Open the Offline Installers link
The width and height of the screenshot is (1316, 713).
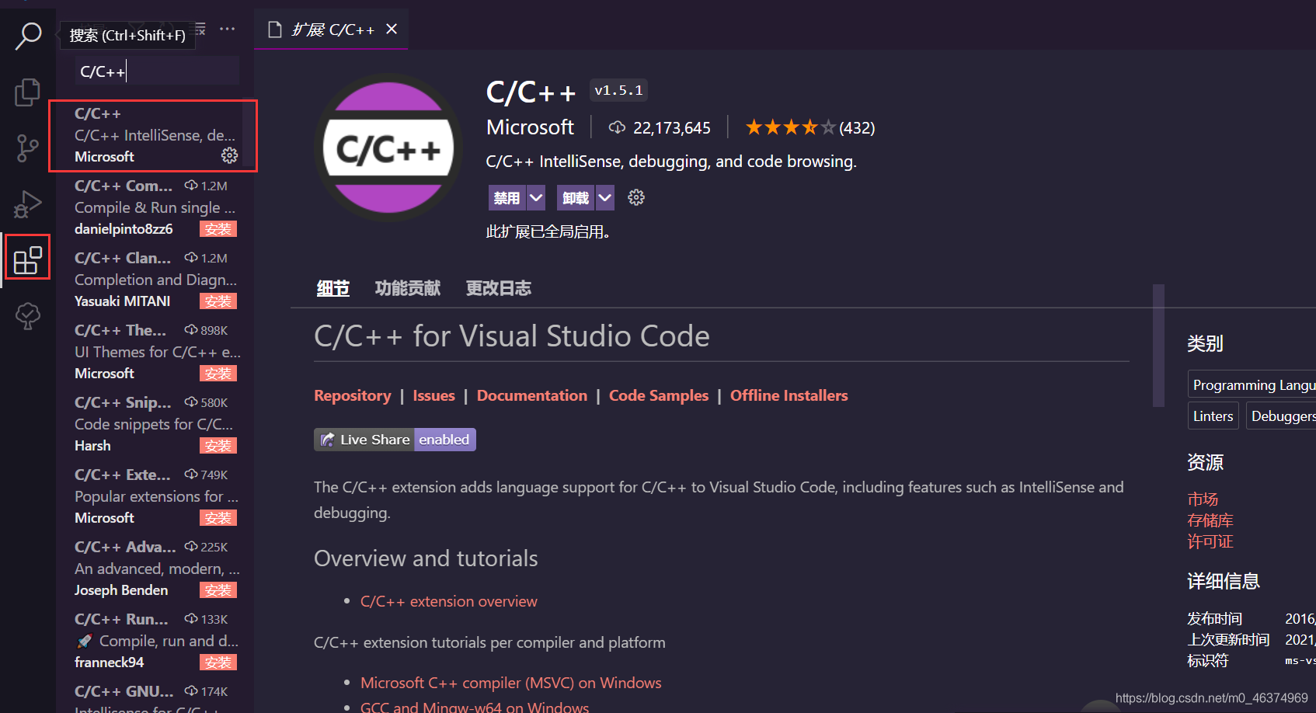[x=789, y=395]
